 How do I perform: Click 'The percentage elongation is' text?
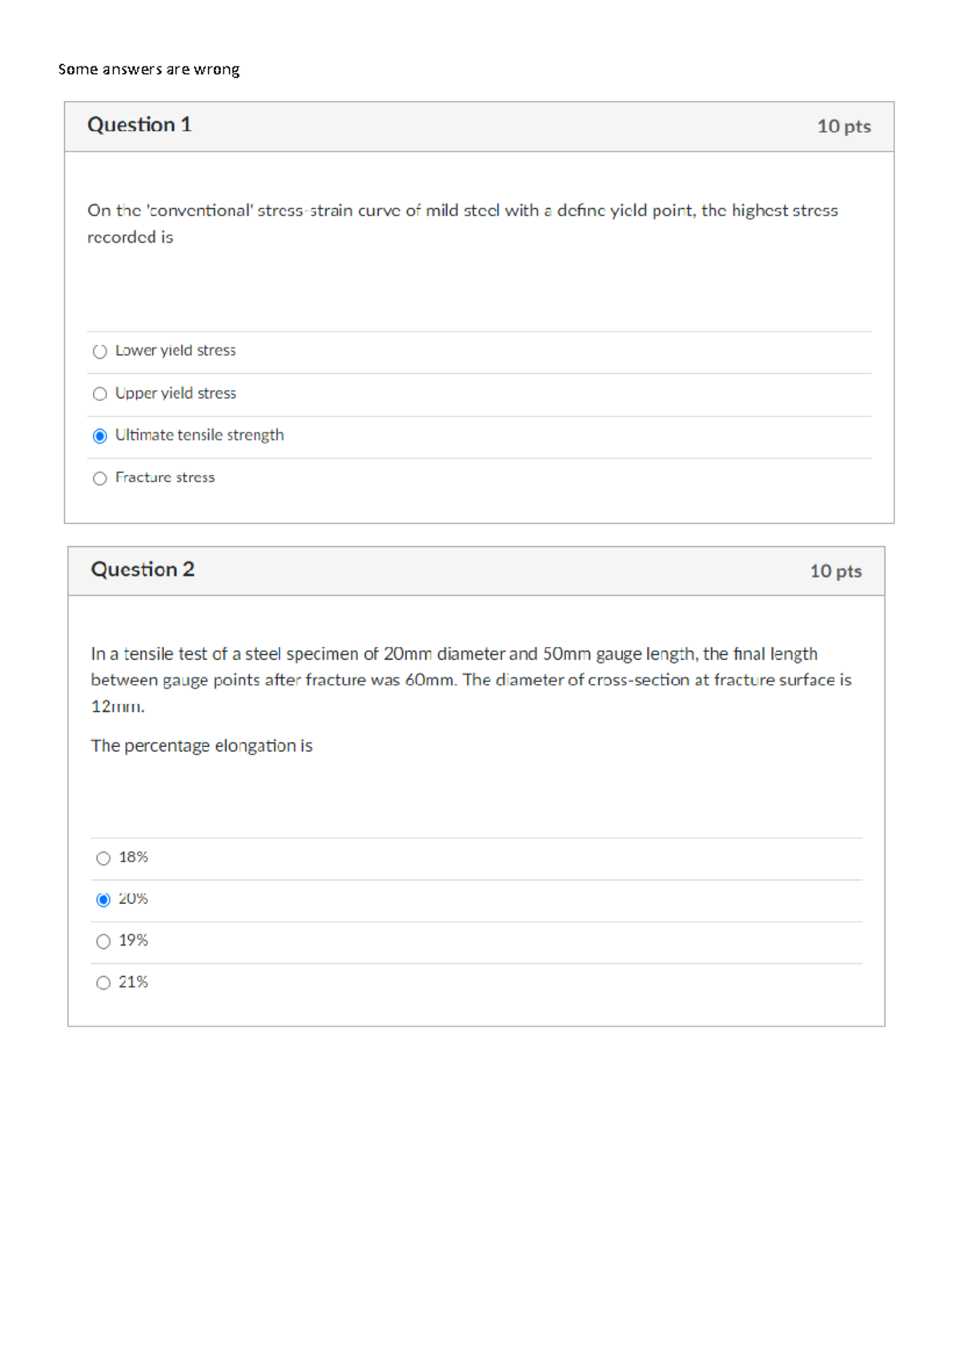click(x=203, y=745)
